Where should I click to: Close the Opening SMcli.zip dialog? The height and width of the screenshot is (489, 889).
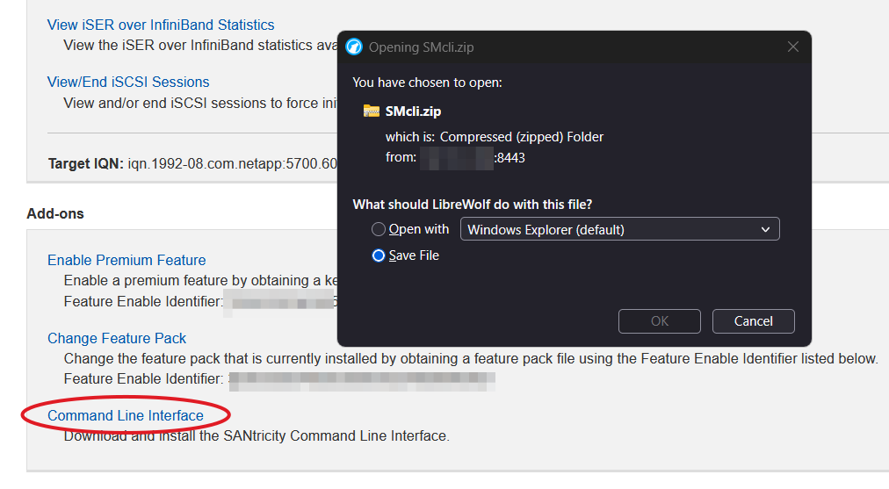coord(792,47)
